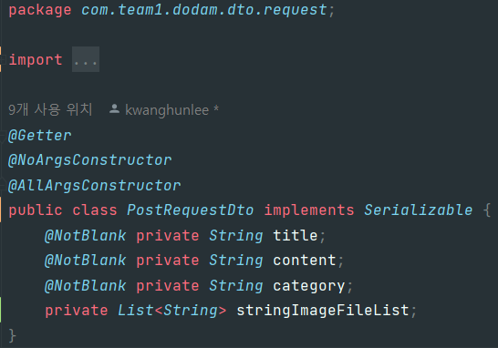498x348 pixels.
Task: Click the kwanghunlee author hint
Action: 167,110
